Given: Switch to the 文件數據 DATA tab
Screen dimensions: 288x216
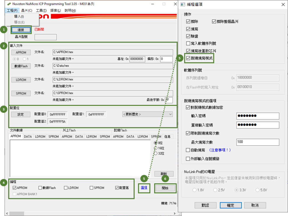Looking at the screenshot, I should click(28, 137).
